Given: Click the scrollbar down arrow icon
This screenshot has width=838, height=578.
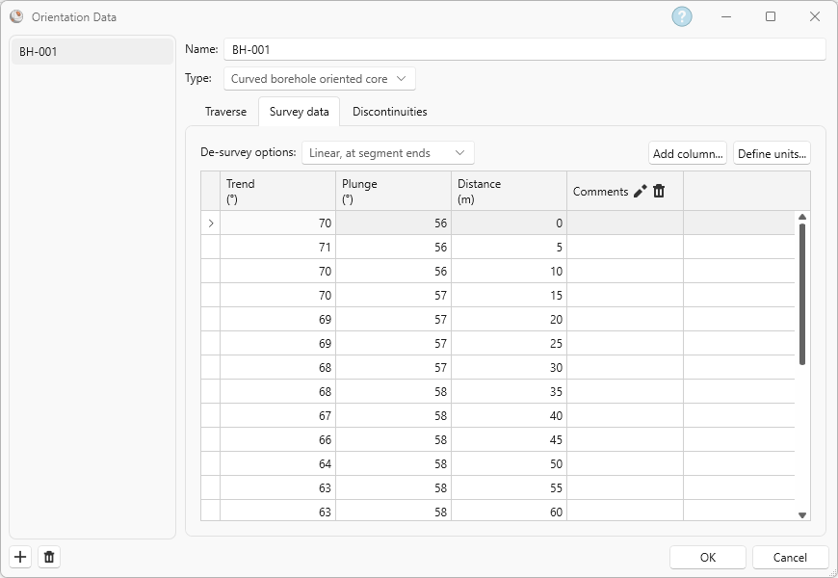Looking at the screenshot, I should pos(802,515).
